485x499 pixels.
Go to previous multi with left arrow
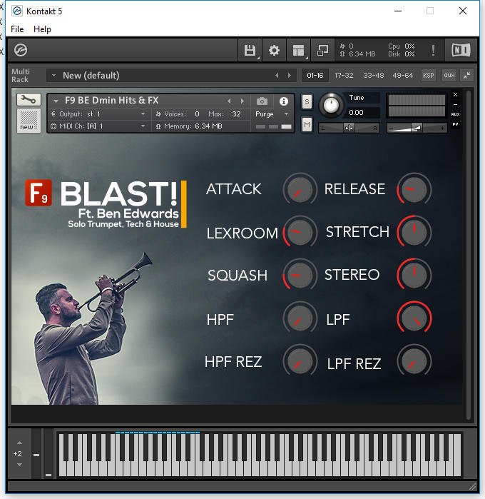pyautogui.click(x=277, y=76)
